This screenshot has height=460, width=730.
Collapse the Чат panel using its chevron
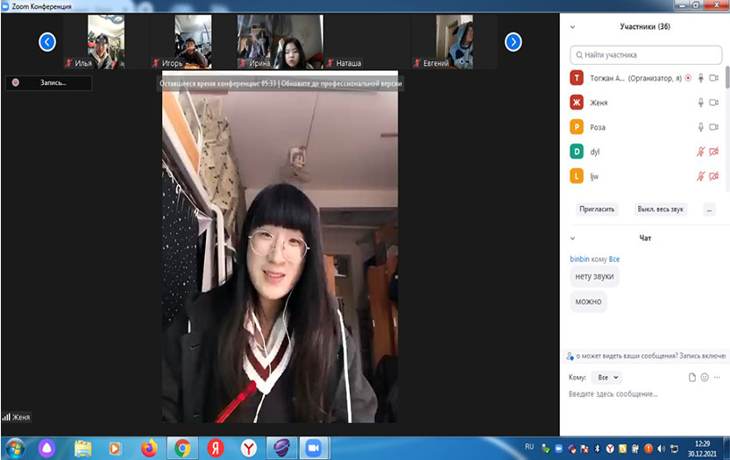pos(573,238)
